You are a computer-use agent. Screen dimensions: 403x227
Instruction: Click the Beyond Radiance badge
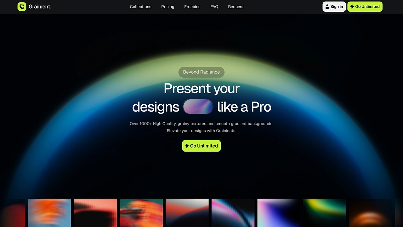(201, 72)
